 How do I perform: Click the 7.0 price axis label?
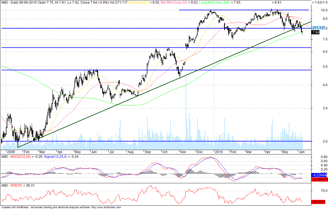(325, 39)
